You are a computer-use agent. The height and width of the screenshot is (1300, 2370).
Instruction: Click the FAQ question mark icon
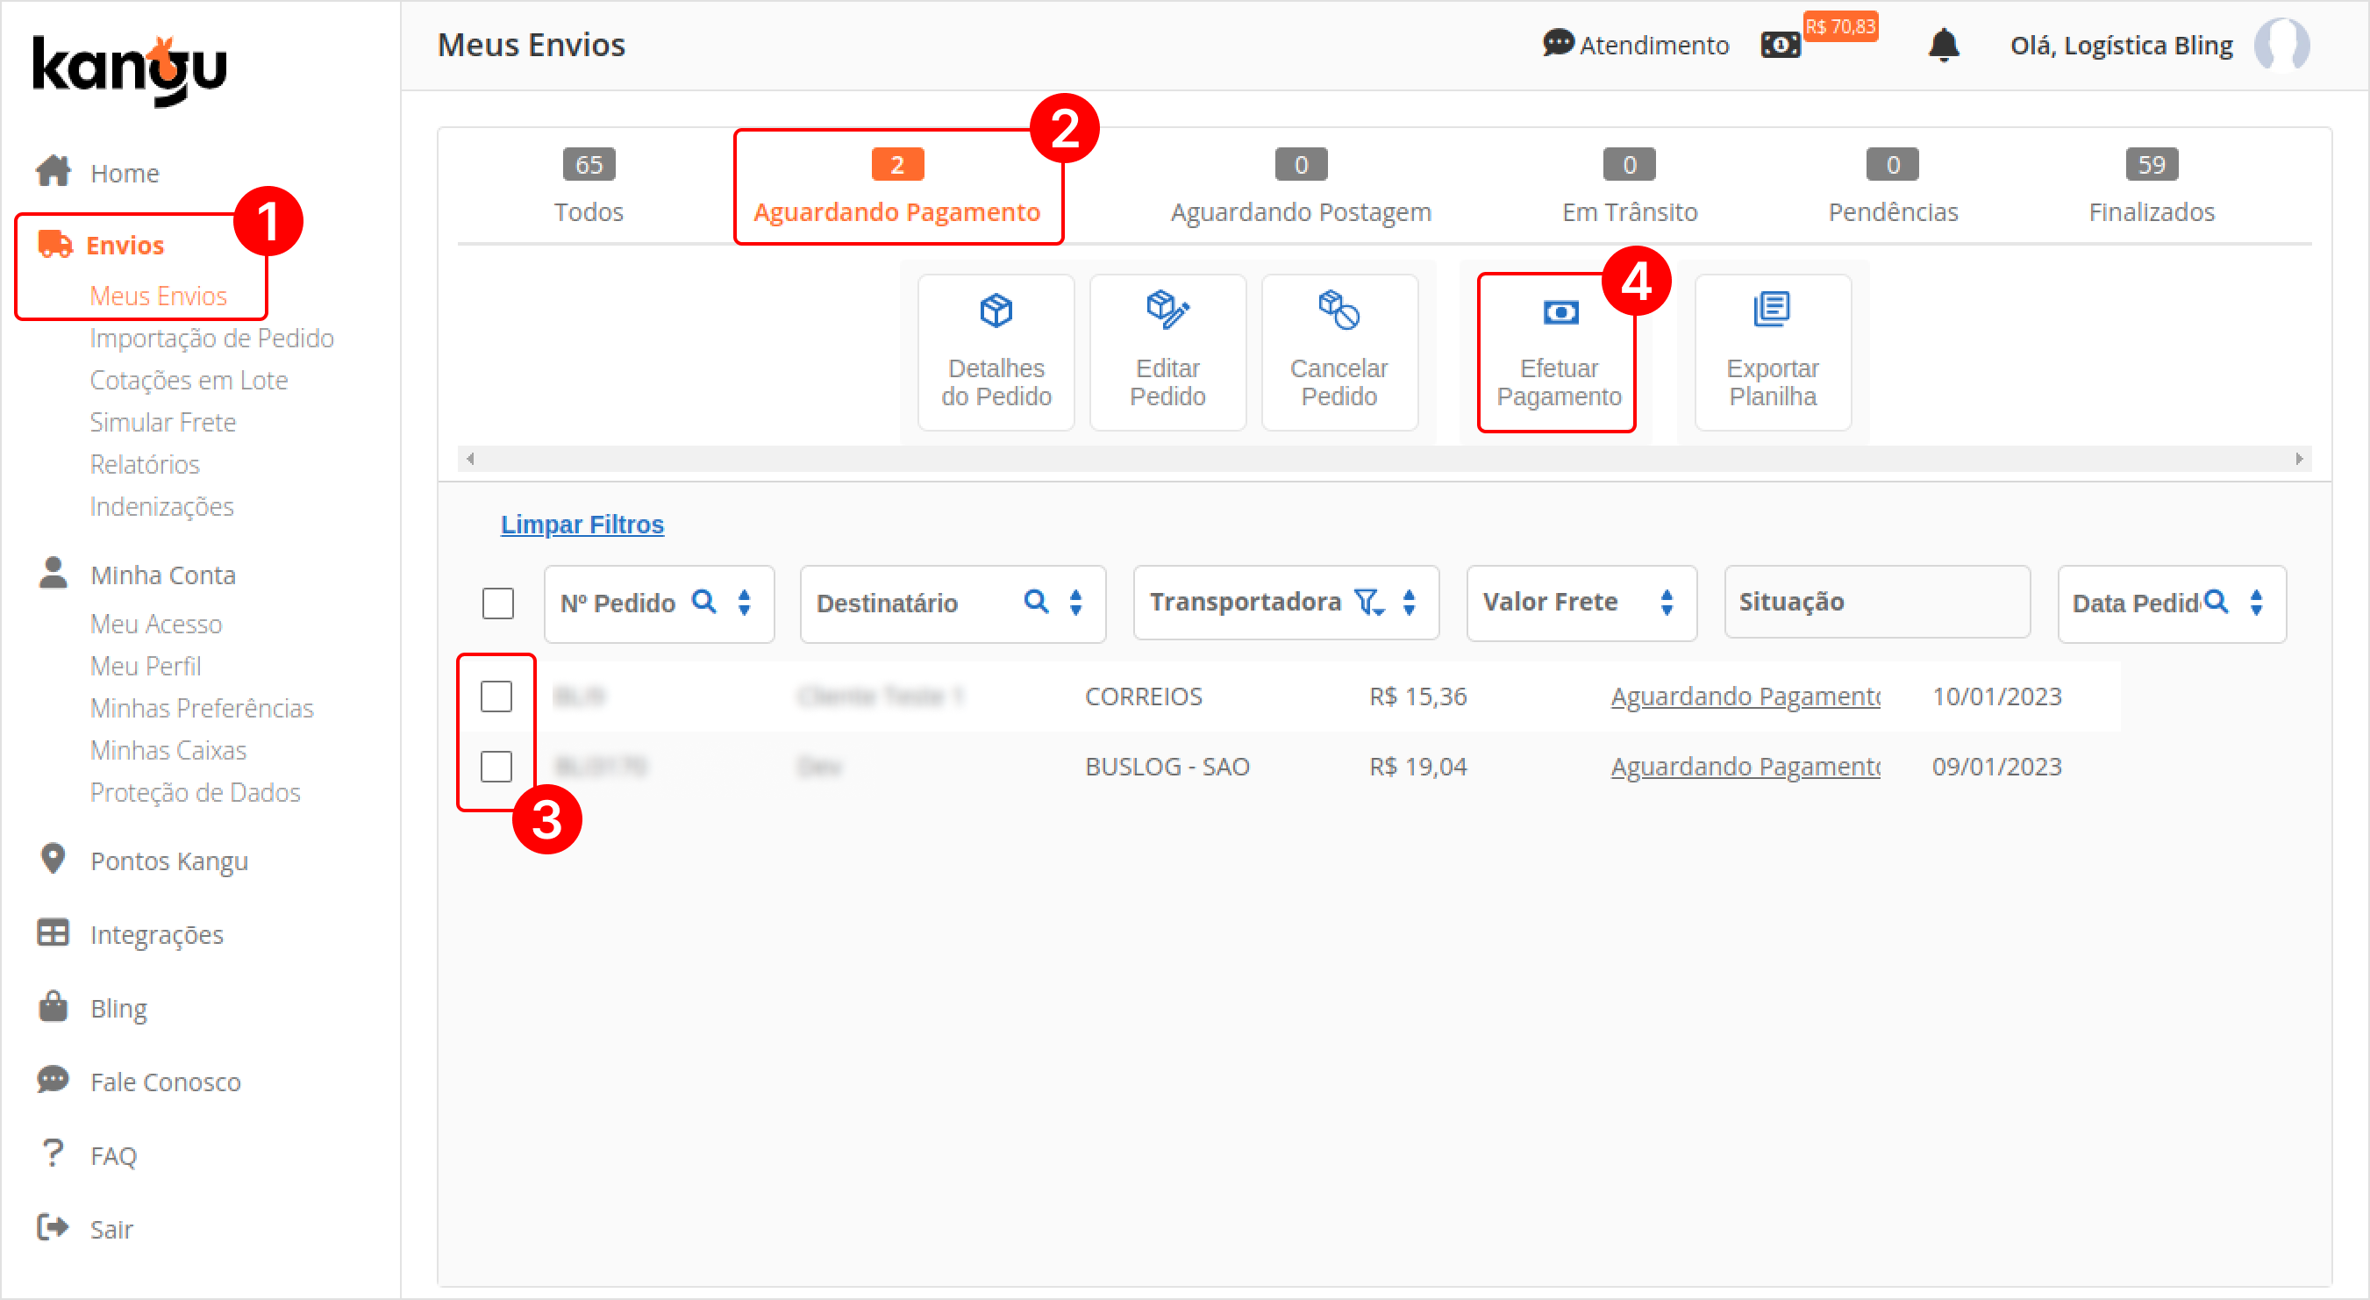tap(54, 1153)
